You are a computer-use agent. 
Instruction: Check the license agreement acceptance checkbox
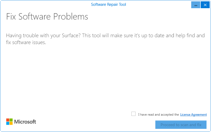click(x=133, y=114)
